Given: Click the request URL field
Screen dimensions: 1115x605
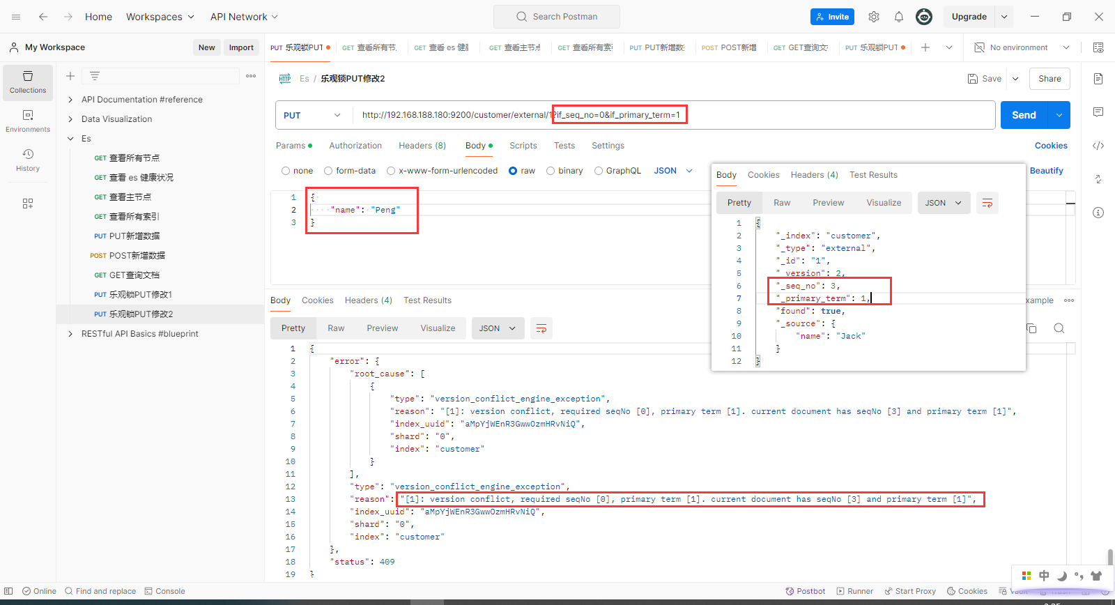Looking at the screenshot, I should [x=674, y=115].
